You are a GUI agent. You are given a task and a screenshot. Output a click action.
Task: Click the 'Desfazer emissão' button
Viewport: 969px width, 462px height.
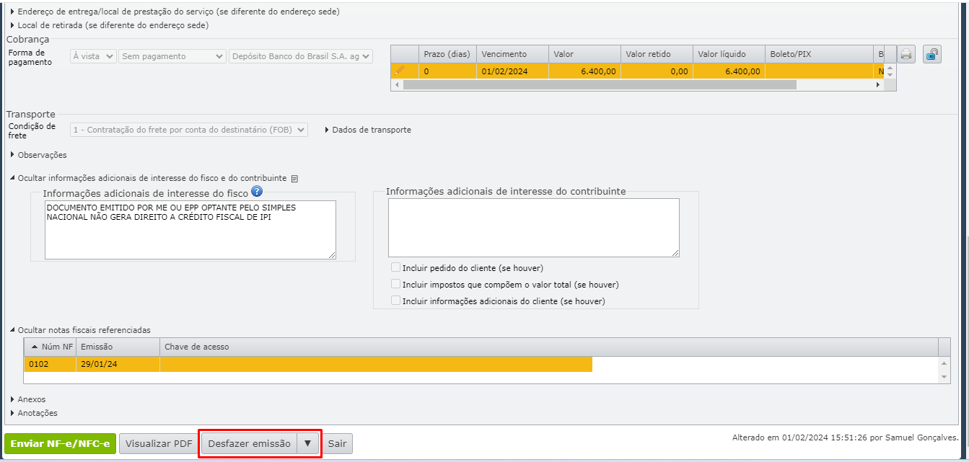click(x=249, y=444)
